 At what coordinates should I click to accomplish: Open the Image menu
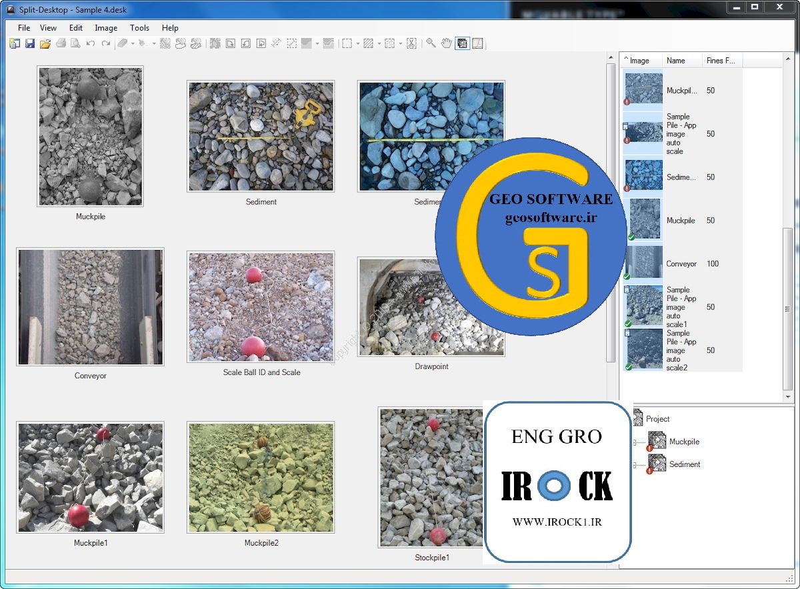106,28
